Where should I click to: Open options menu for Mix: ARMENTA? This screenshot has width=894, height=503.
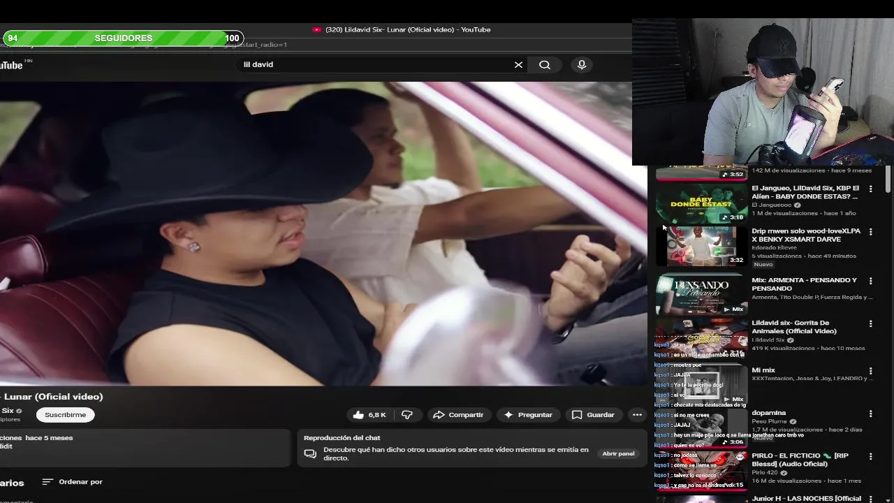(870, 281)
